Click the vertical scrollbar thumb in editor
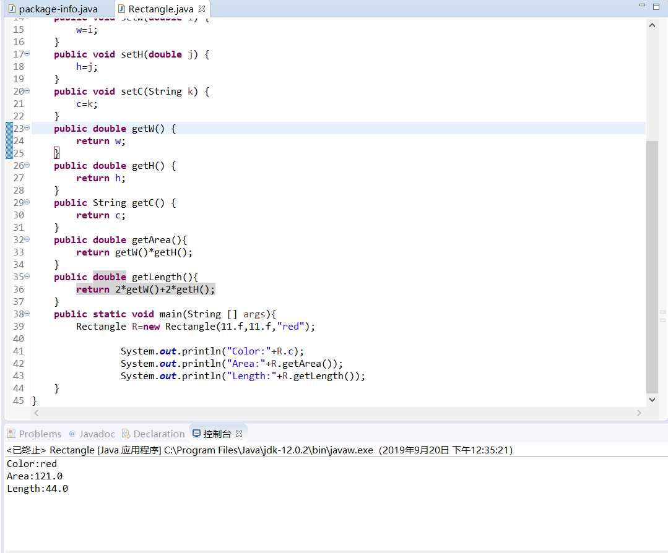Screen dimensions: 668x553 653,267
